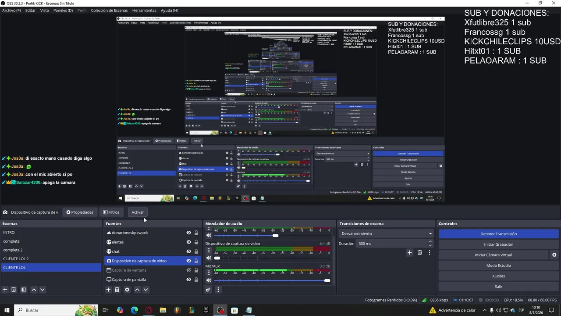The height and width of the screenshot is (316, 561).
Task: Open the Archivo (F) menu
Action: 11,10
